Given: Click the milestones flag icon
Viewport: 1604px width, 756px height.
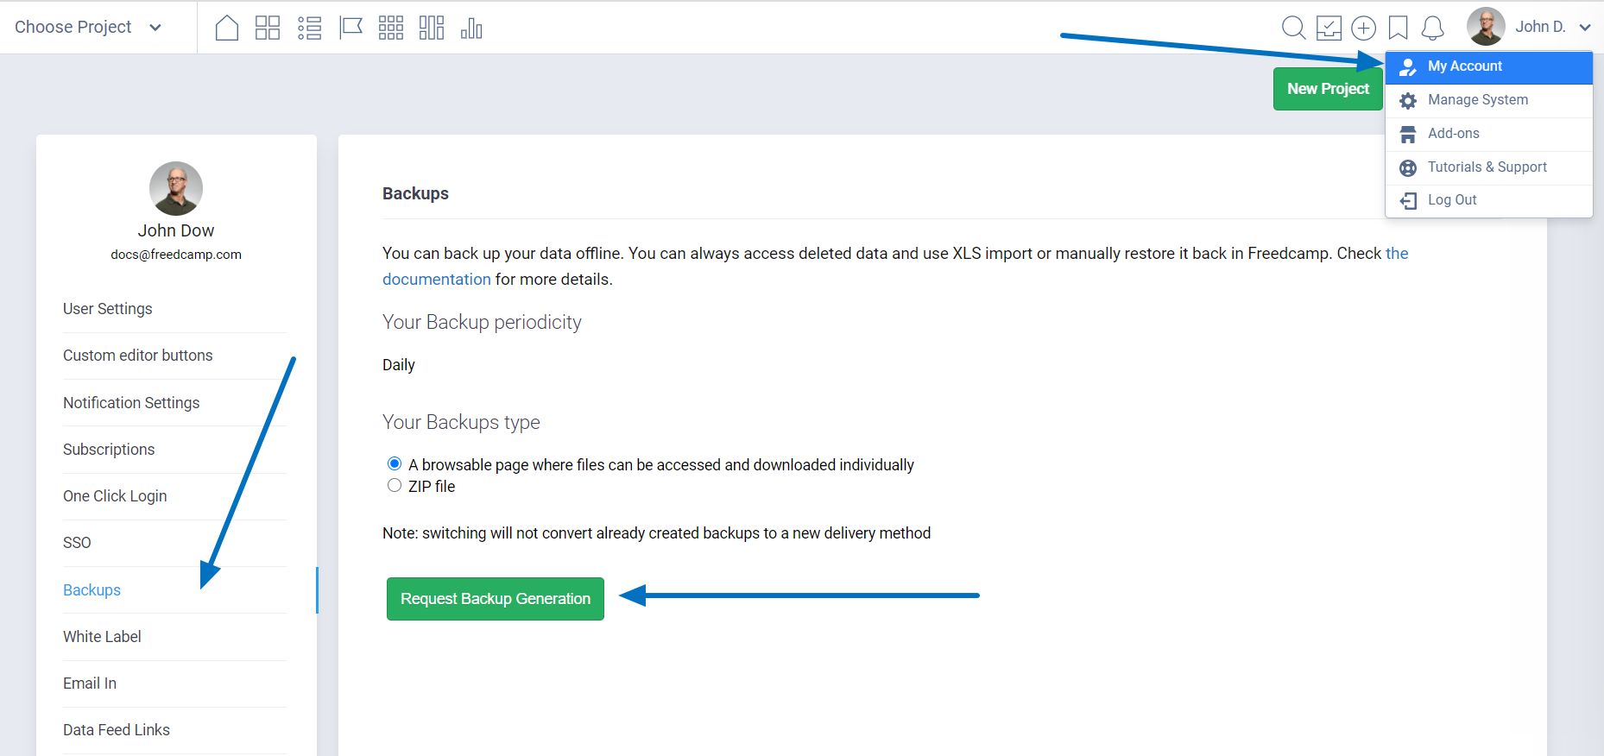Looking at the screenshot, I should click(350, 28).
